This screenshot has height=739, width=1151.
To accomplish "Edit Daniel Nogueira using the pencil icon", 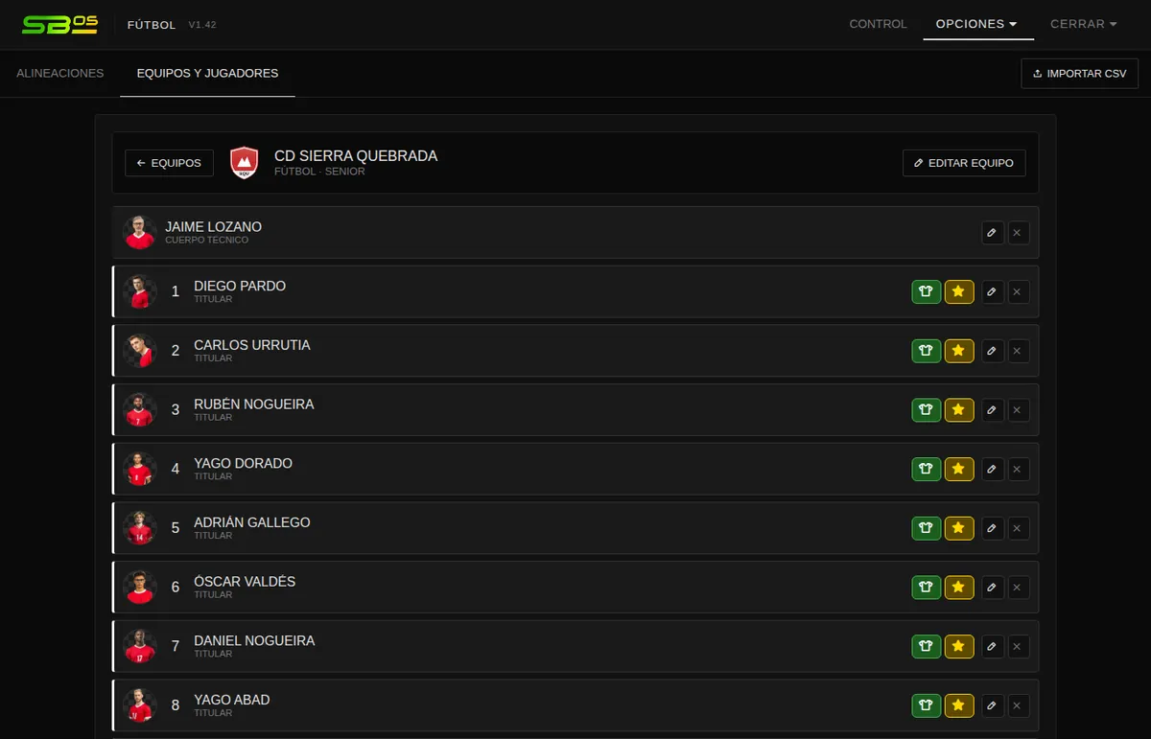I will tap(993, 647).
